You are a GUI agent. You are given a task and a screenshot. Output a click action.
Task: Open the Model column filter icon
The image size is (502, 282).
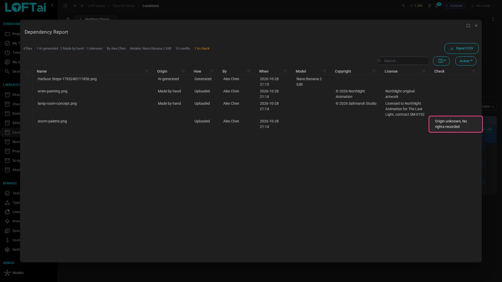click(x=324, y=71)
